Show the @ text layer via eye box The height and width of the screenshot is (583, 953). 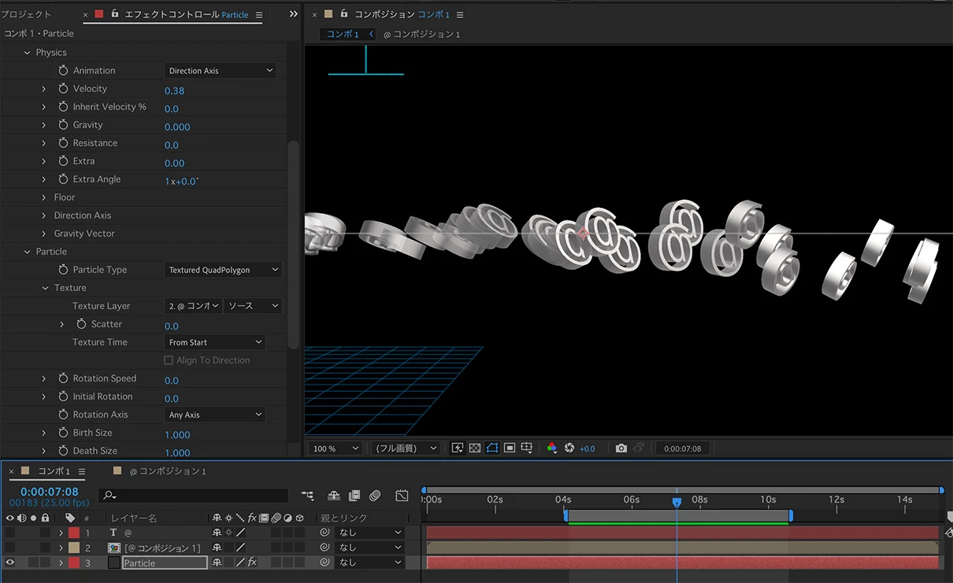tap(10, 533)
